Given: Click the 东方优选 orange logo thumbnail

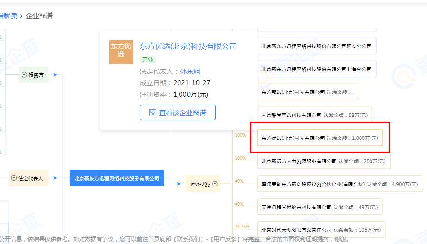Looking at the screenshot, I should pyautogui.click(x=121, y=52).
